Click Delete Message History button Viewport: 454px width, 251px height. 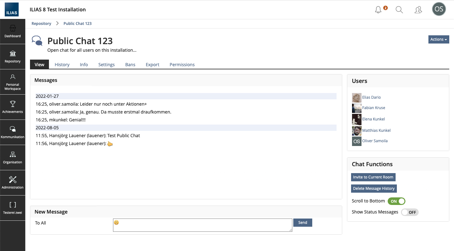pos(373,189)
